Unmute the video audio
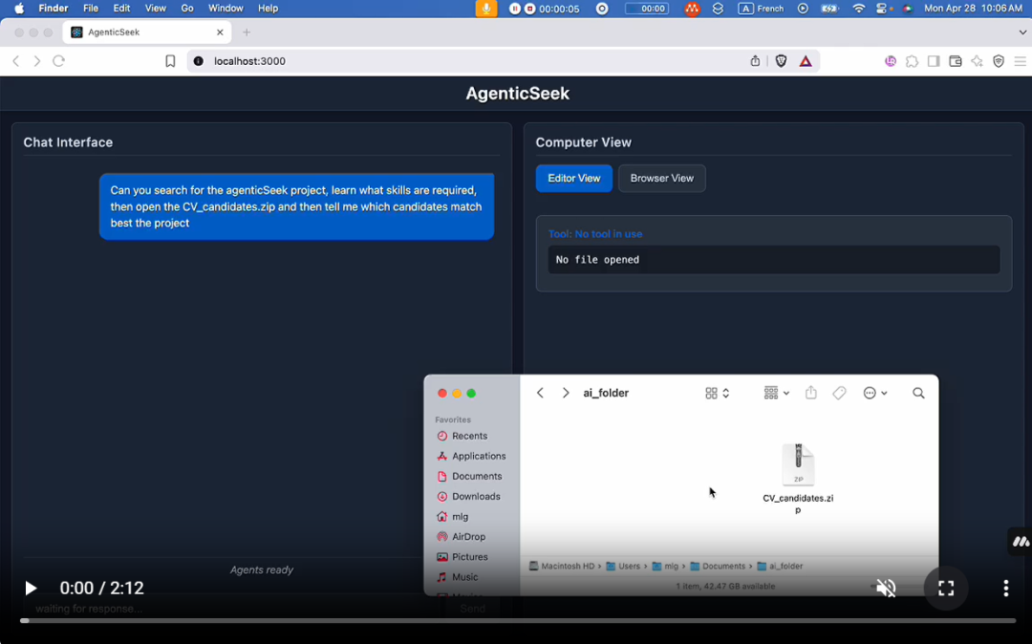This screenshot has width=1032, height=644. (x=886, y=589)
